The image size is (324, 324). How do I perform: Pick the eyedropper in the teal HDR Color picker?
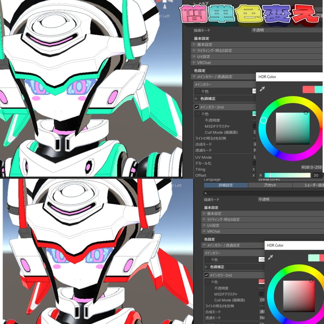click(x=262, y=89)
